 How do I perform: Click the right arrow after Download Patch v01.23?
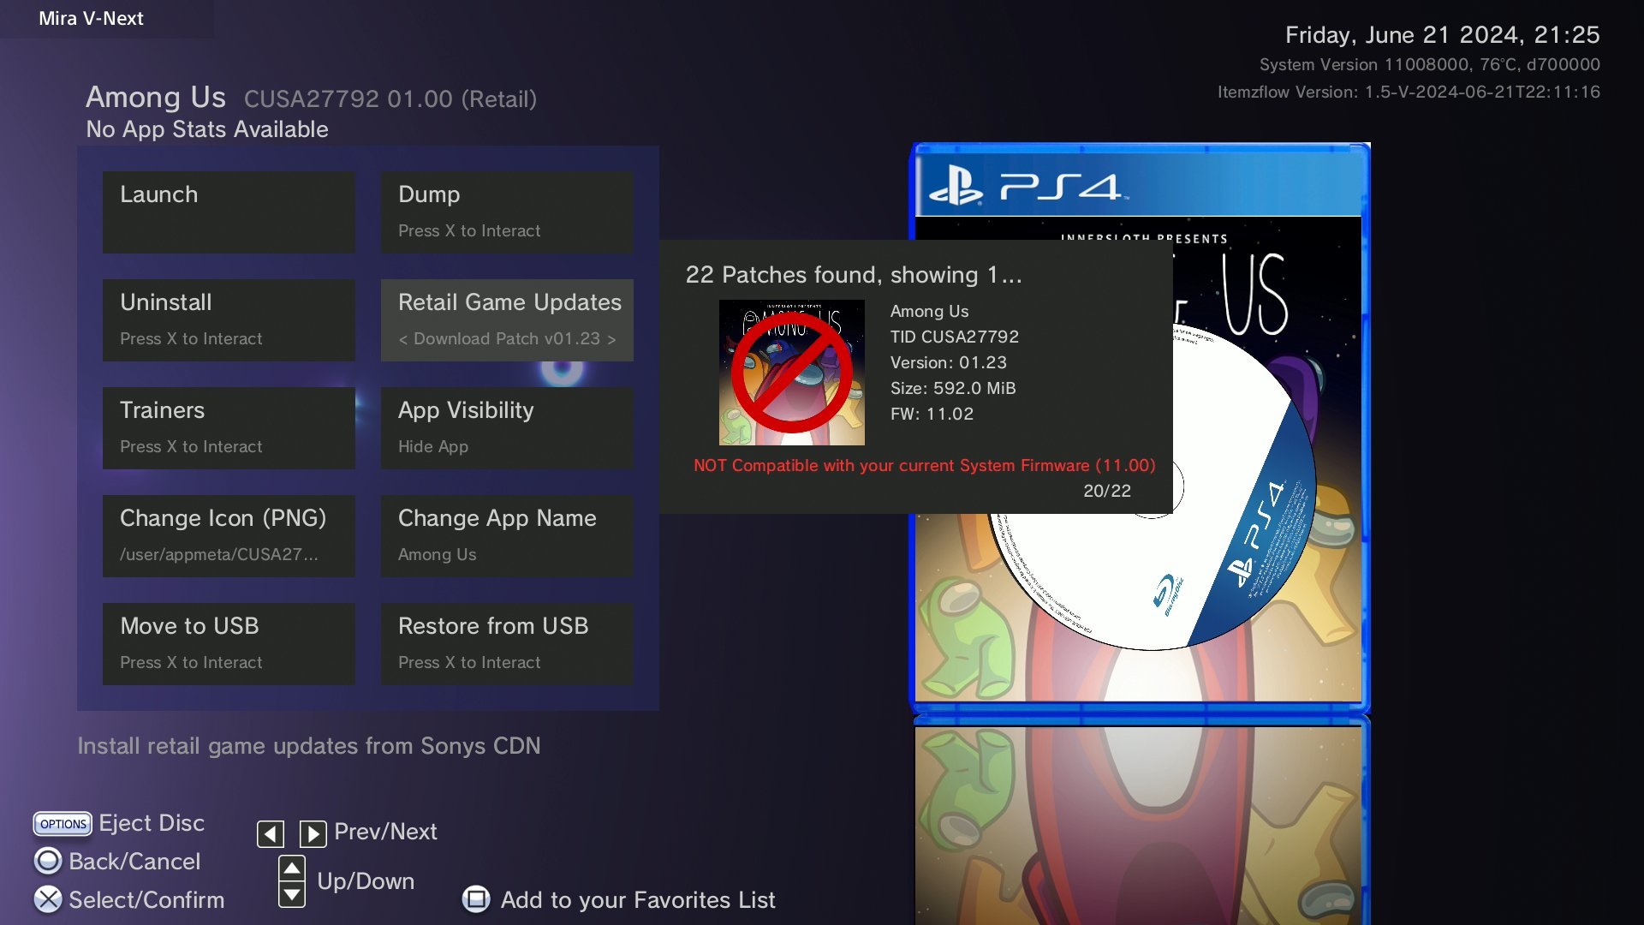pos(611,339)
